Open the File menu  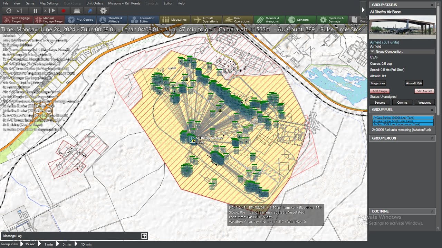pos(6,3)
